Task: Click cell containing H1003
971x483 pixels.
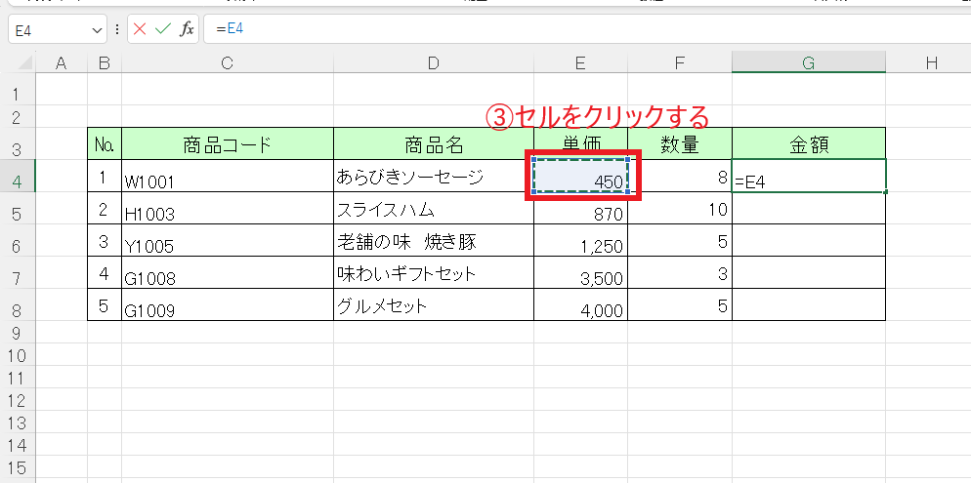Action: click(x=228, y=208)
